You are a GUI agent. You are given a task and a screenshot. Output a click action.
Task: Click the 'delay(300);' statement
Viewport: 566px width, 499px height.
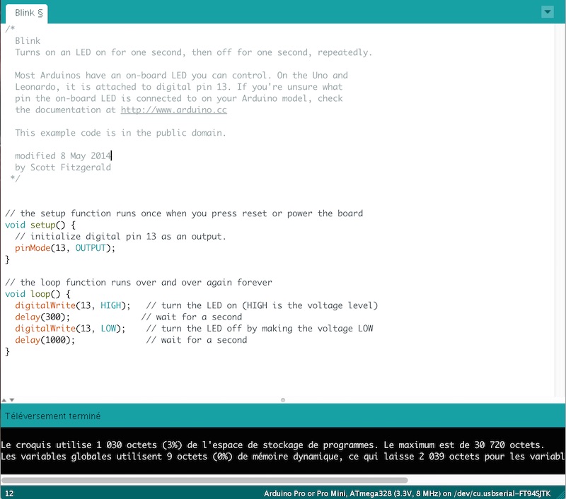tap(42, 317)
